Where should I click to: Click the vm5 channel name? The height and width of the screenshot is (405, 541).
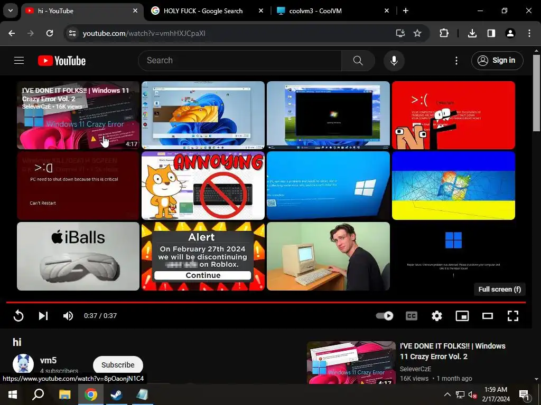tap(48, 361)
